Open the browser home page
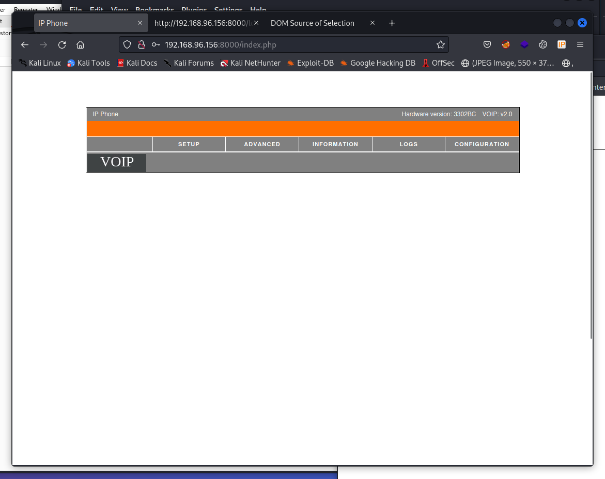Viewport: 605px width, 479px height. coord(80,45)
